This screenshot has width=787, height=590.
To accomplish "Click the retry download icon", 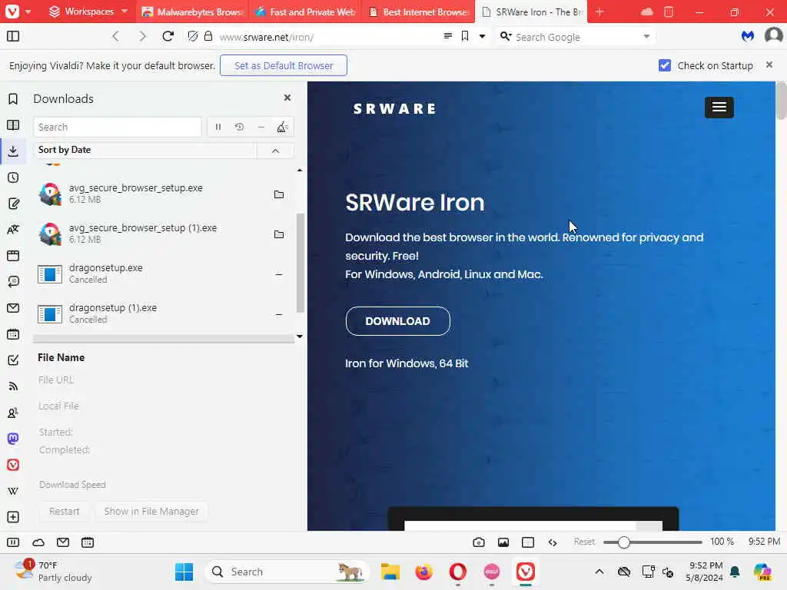I will [240, 127].
